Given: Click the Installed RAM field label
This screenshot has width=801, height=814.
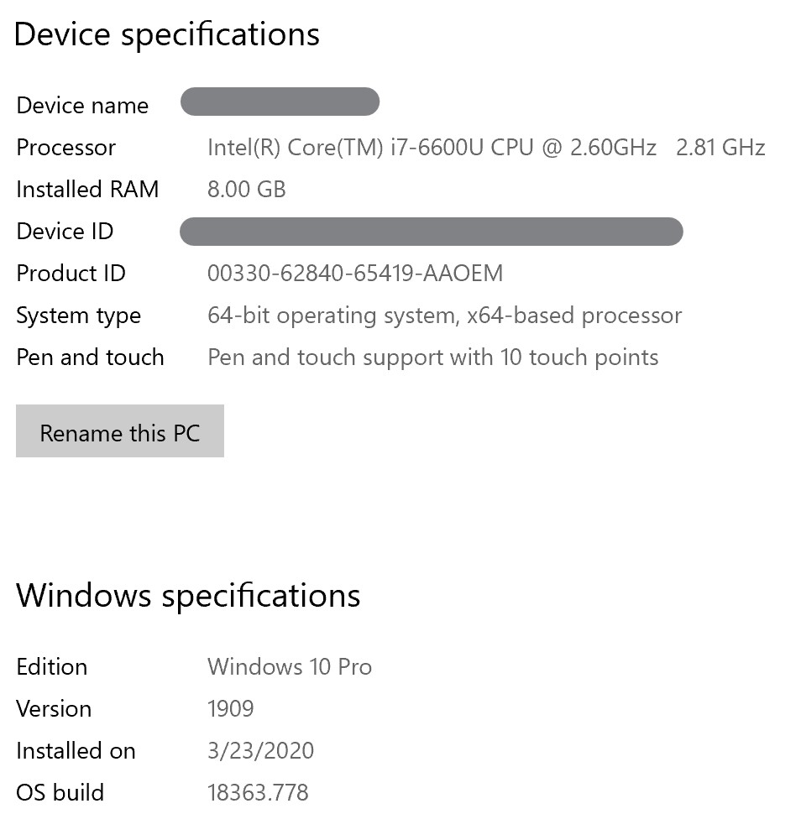Looking at the screenshot, I should [x=87, y=190].
